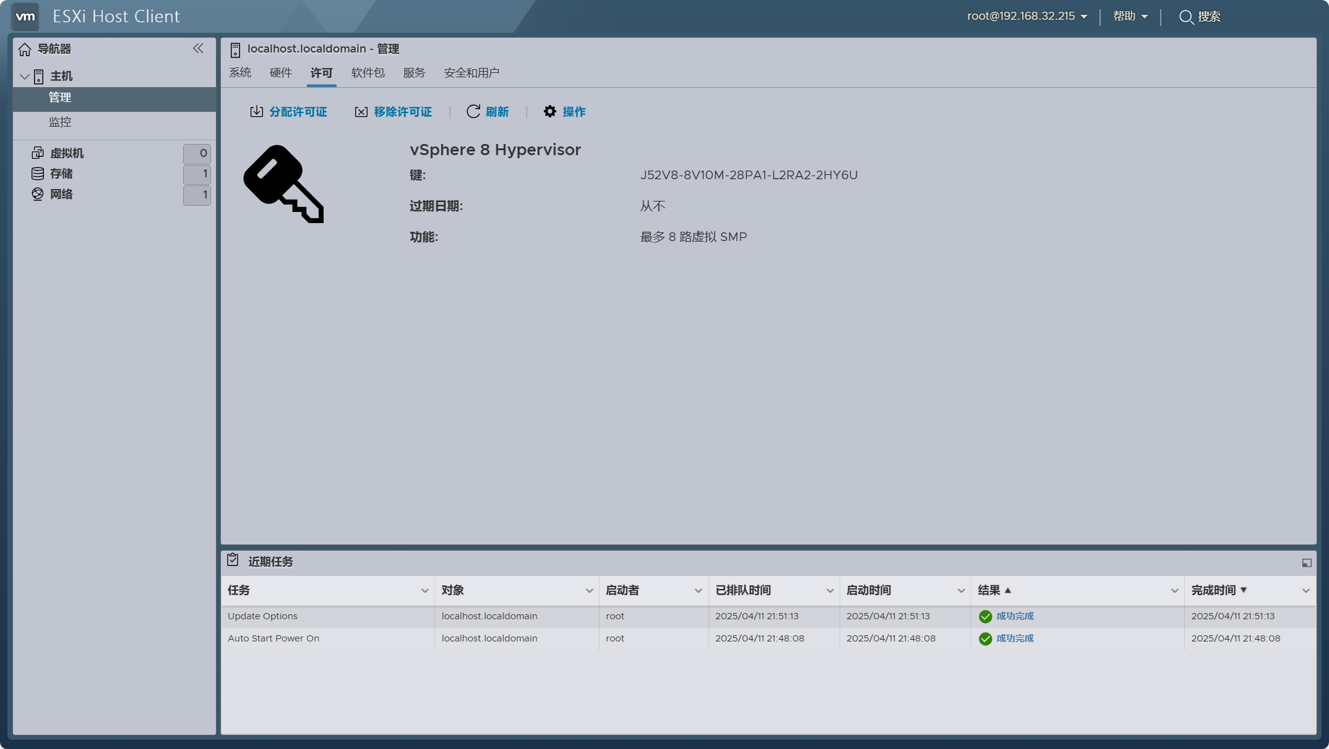Image resolution: width=1329 pixels, height=749 pixels.
Task: Open the Task column dropdown chevron
Action: point(424,591)
